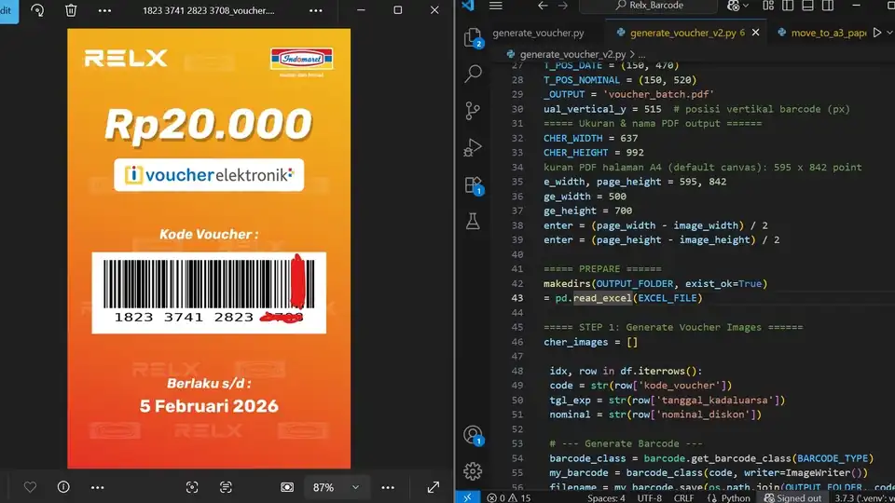Run the Python file with play button
Viewport: 895px width, 503px height.
(877, 33)
